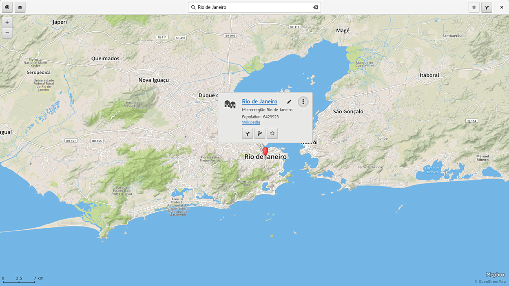
Task: Clear the Rio de Janeiro search text
Action: tap(315, 7)
